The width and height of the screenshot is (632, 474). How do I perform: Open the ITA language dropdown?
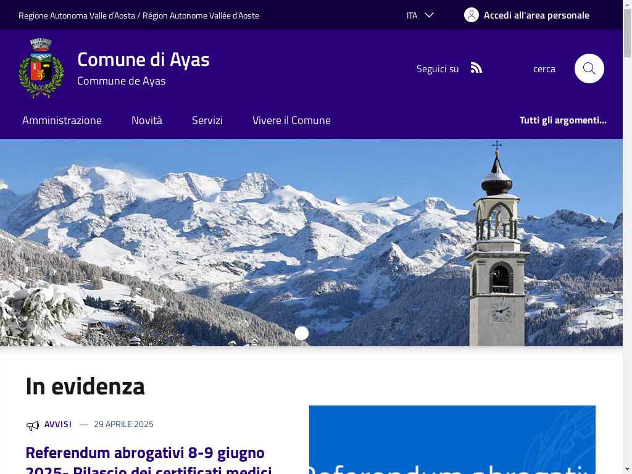click(420, 15)
